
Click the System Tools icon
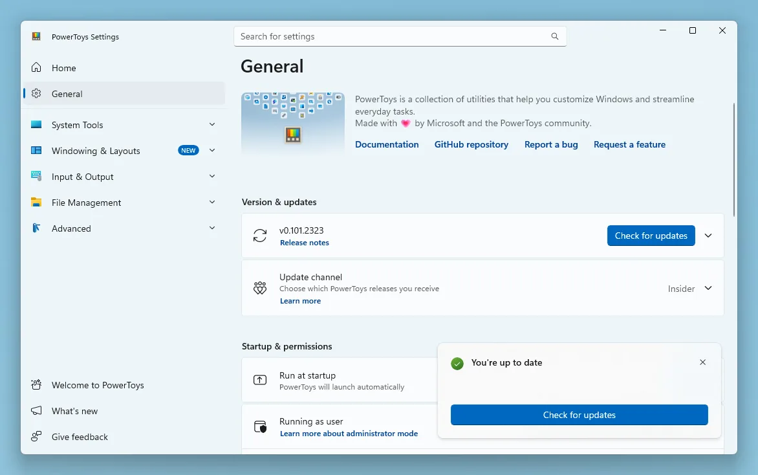point(36,124)
